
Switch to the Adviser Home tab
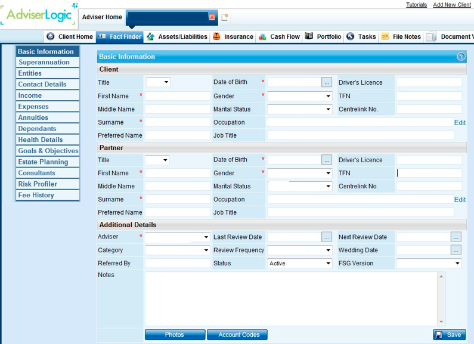point(102,17)
